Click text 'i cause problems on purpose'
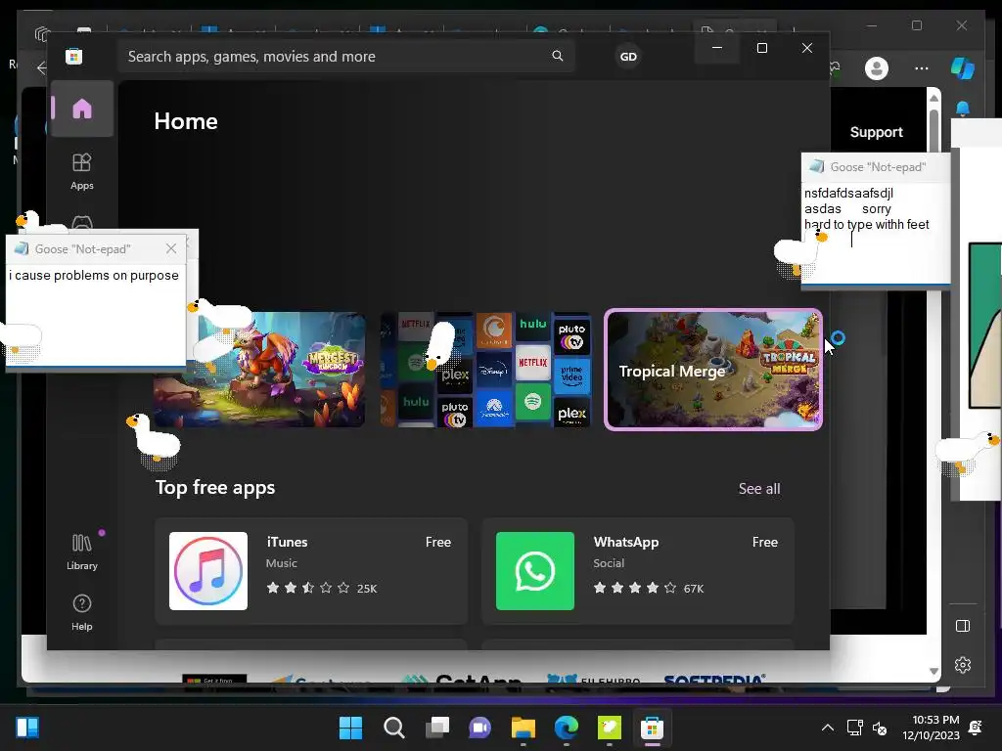 [94, 275]
